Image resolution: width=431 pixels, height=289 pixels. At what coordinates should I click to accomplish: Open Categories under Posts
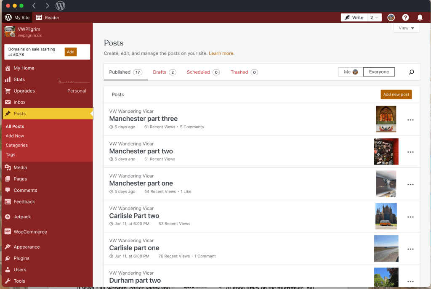[17, 145]
